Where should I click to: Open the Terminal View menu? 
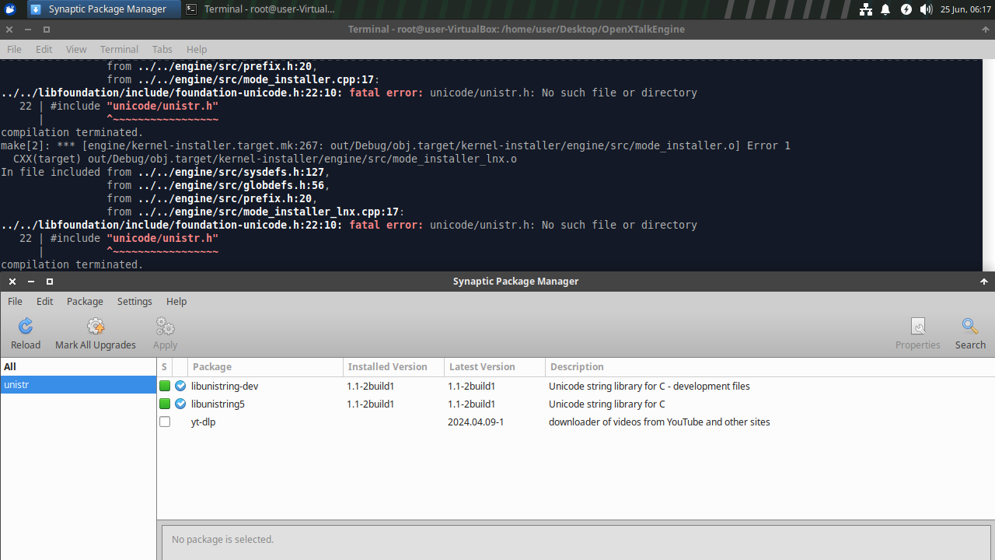point(76,49)
